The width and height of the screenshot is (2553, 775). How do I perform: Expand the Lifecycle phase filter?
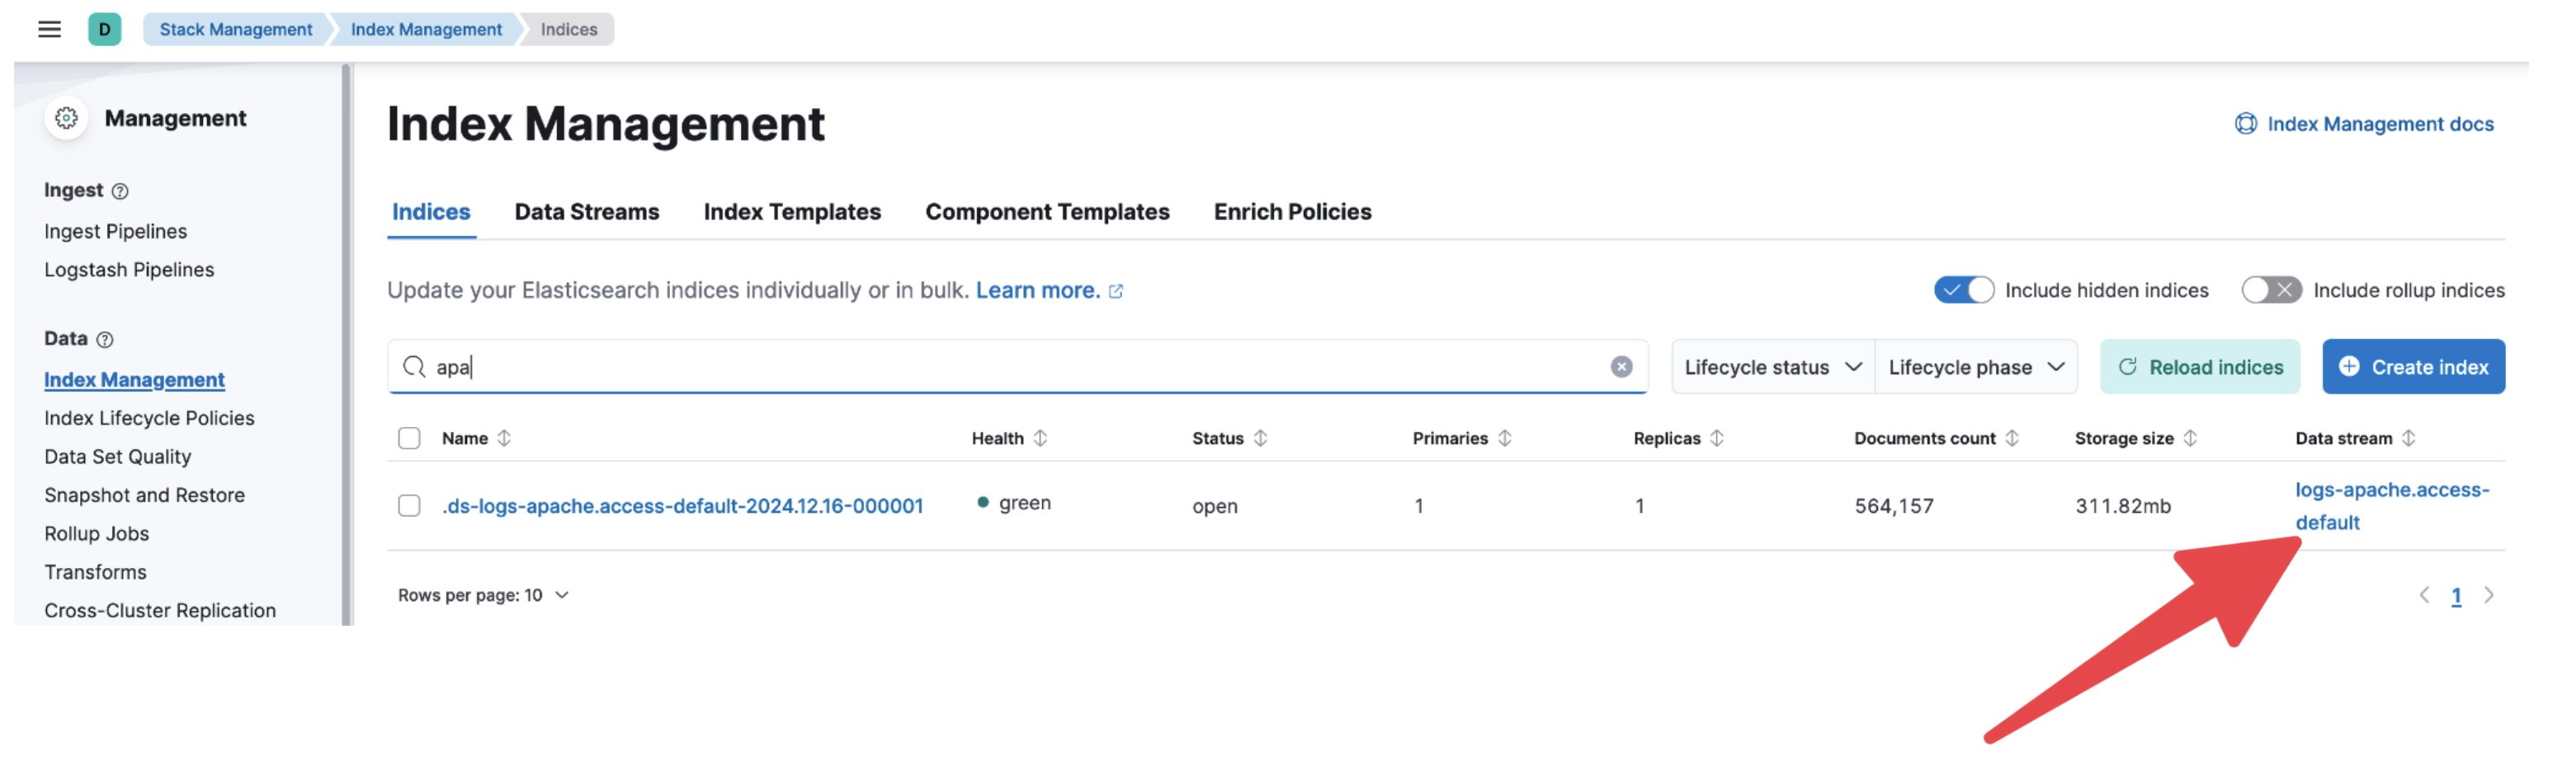(x=1975, y=367)
